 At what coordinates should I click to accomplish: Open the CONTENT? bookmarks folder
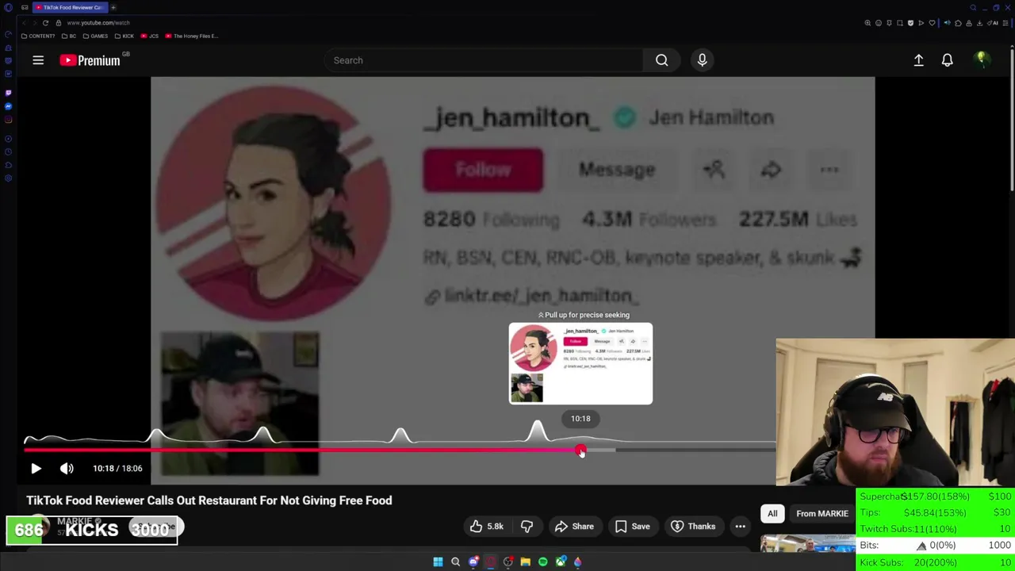pos(38,36)
